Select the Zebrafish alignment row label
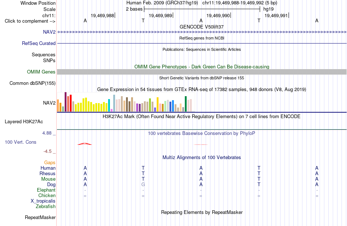 click(x=46, y=206)
